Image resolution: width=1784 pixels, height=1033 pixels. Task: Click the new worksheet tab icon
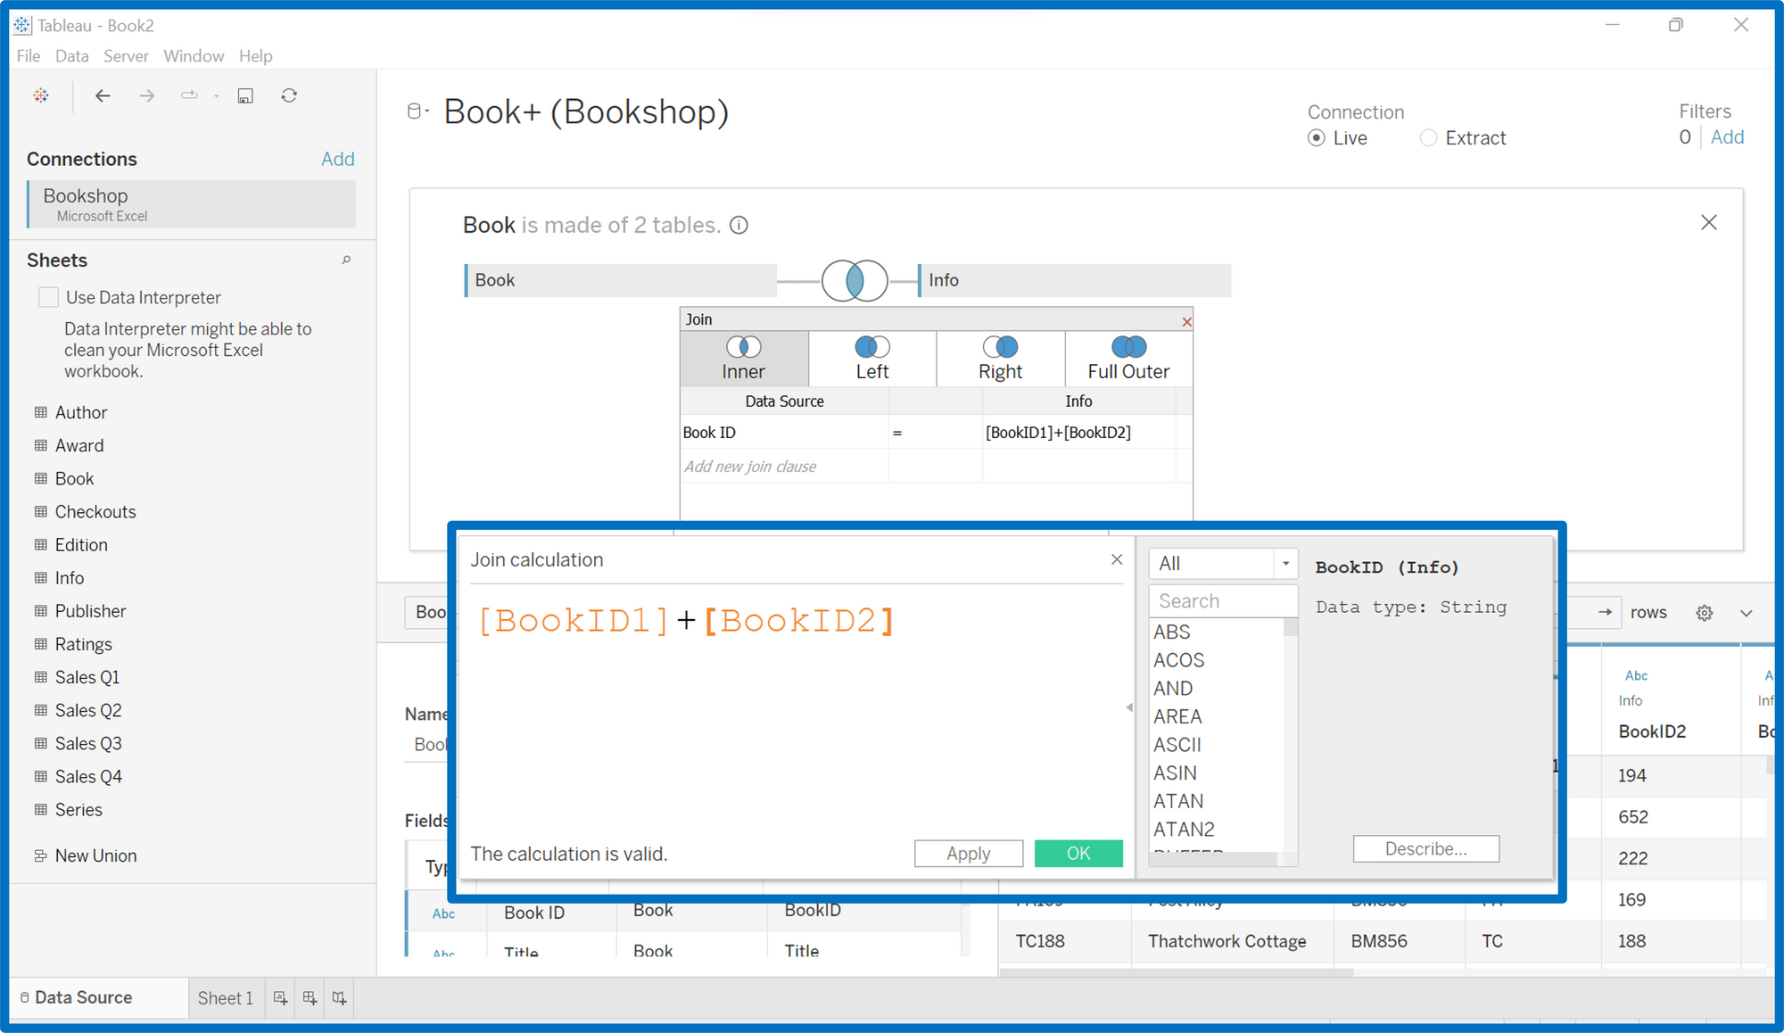[x=280, y=998]
